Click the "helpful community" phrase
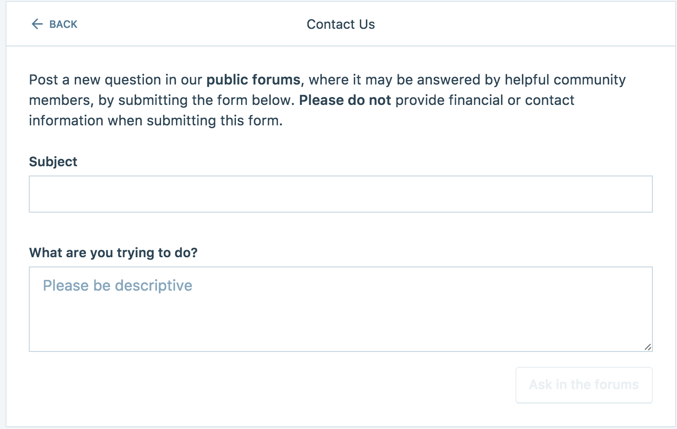 point(565,80)
